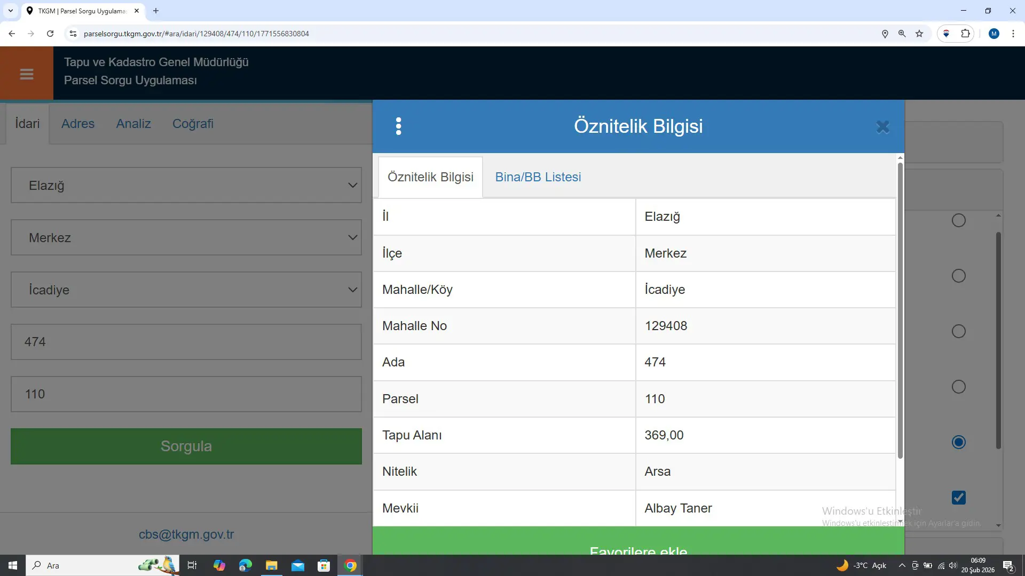
Task: Open Microsoft Store from taskbar
Action: pyautogui.click(x=324, y=565)
